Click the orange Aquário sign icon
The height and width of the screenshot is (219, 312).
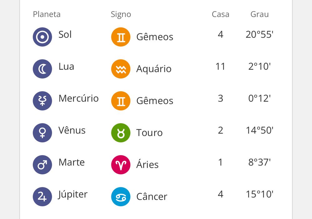point(121,69)
